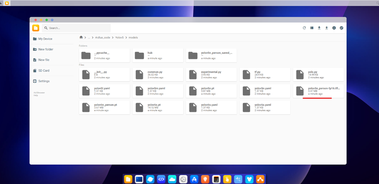Open the teal cloud dock icon

click(172, 179)
